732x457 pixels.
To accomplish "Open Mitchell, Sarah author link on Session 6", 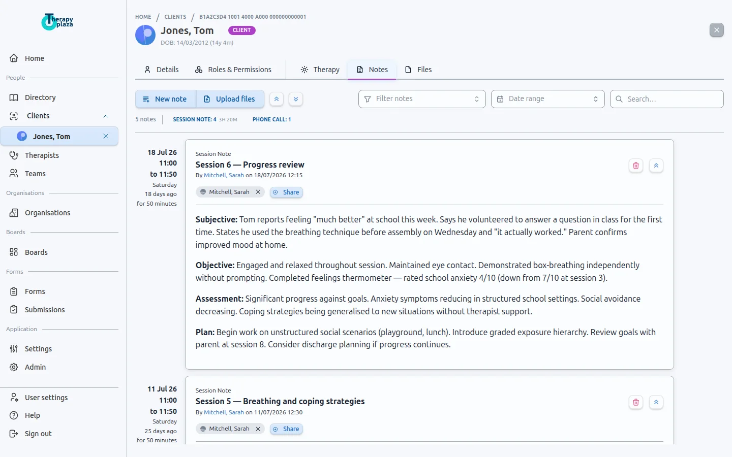I will pos(224,175).
